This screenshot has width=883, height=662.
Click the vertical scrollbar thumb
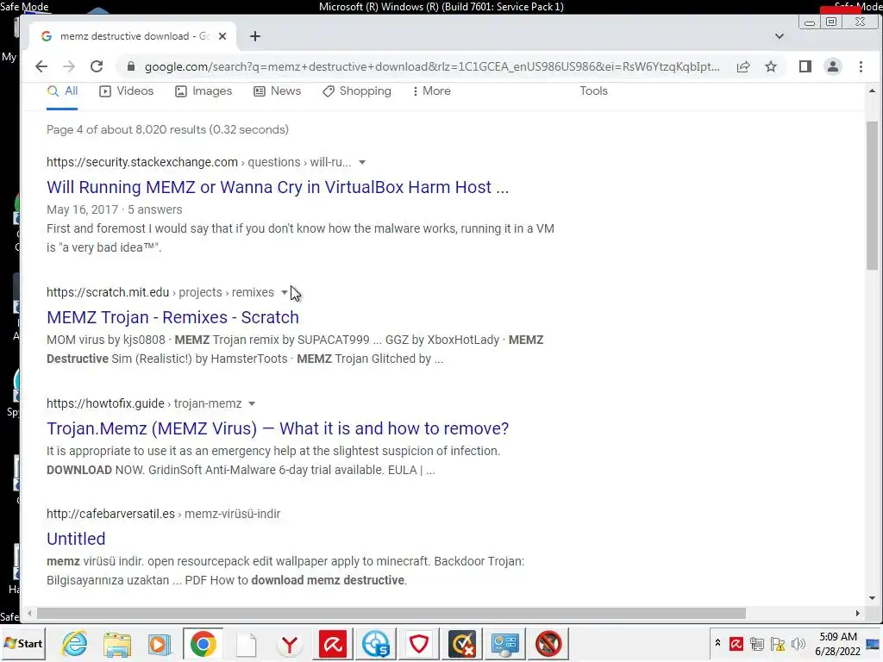click(x=872, y=196)
